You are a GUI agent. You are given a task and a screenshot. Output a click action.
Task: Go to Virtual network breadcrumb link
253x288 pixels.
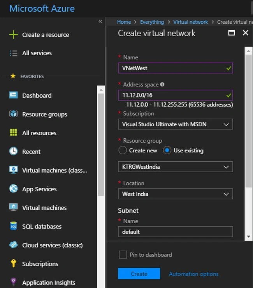(191, 22)
